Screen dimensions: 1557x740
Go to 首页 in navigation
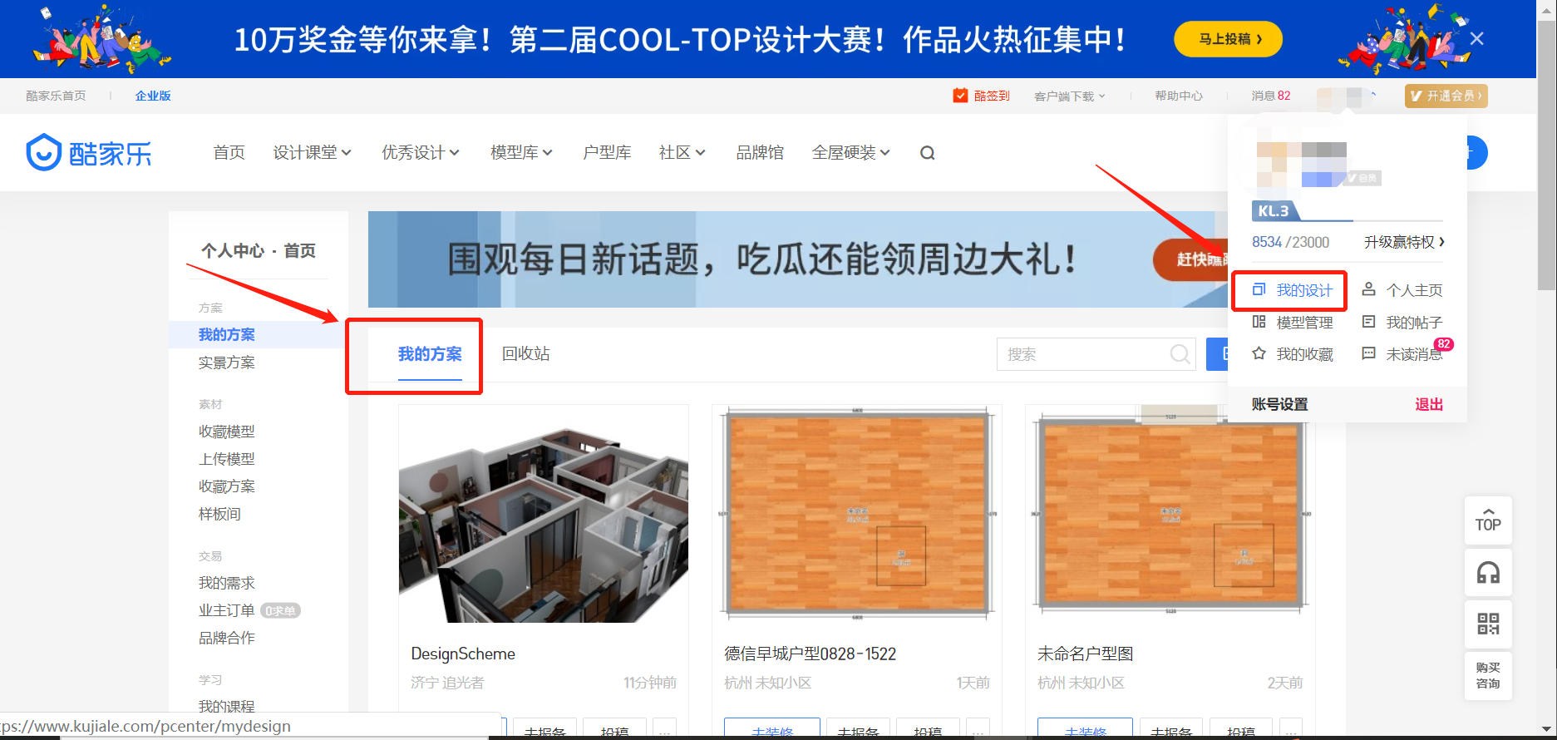229,153
